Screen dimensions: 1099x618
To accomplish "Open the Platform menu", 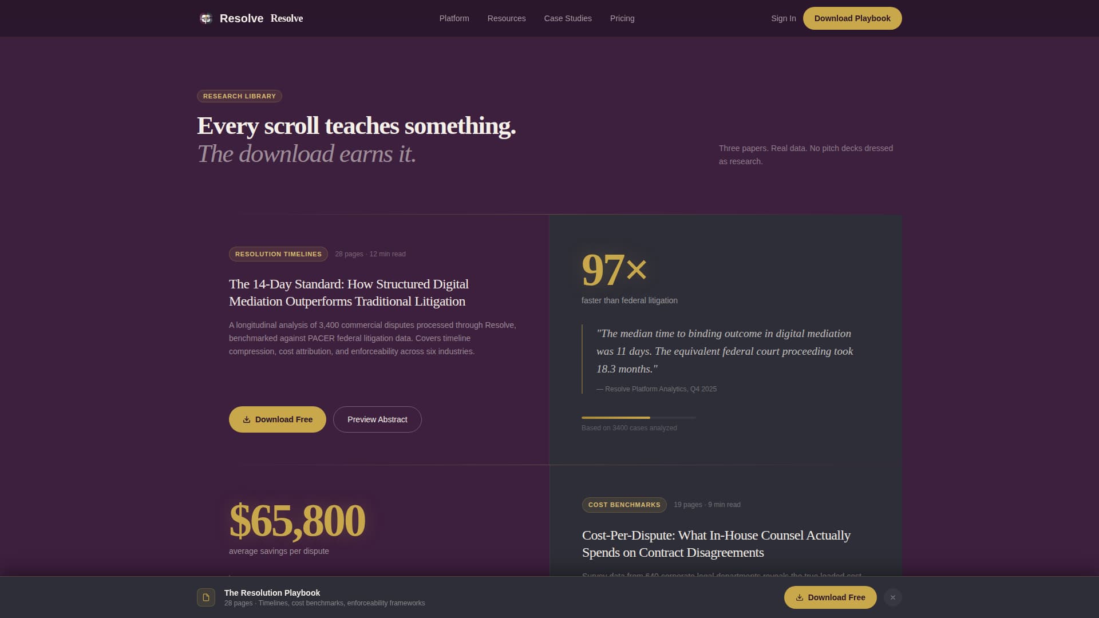I will click(x=454, y=18).
